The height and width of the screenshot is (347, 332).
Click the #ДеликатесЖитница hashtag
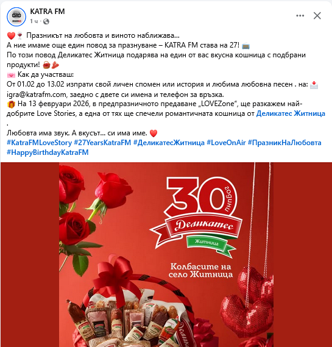pos(169,143)
